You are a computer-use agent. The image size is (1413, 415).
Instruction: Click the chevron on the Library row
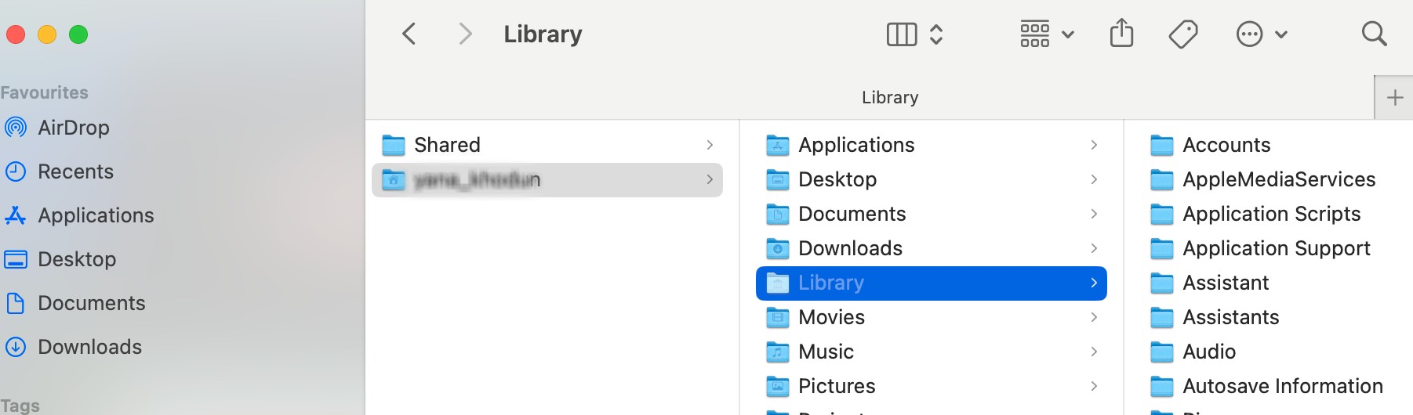point(1094,283)
